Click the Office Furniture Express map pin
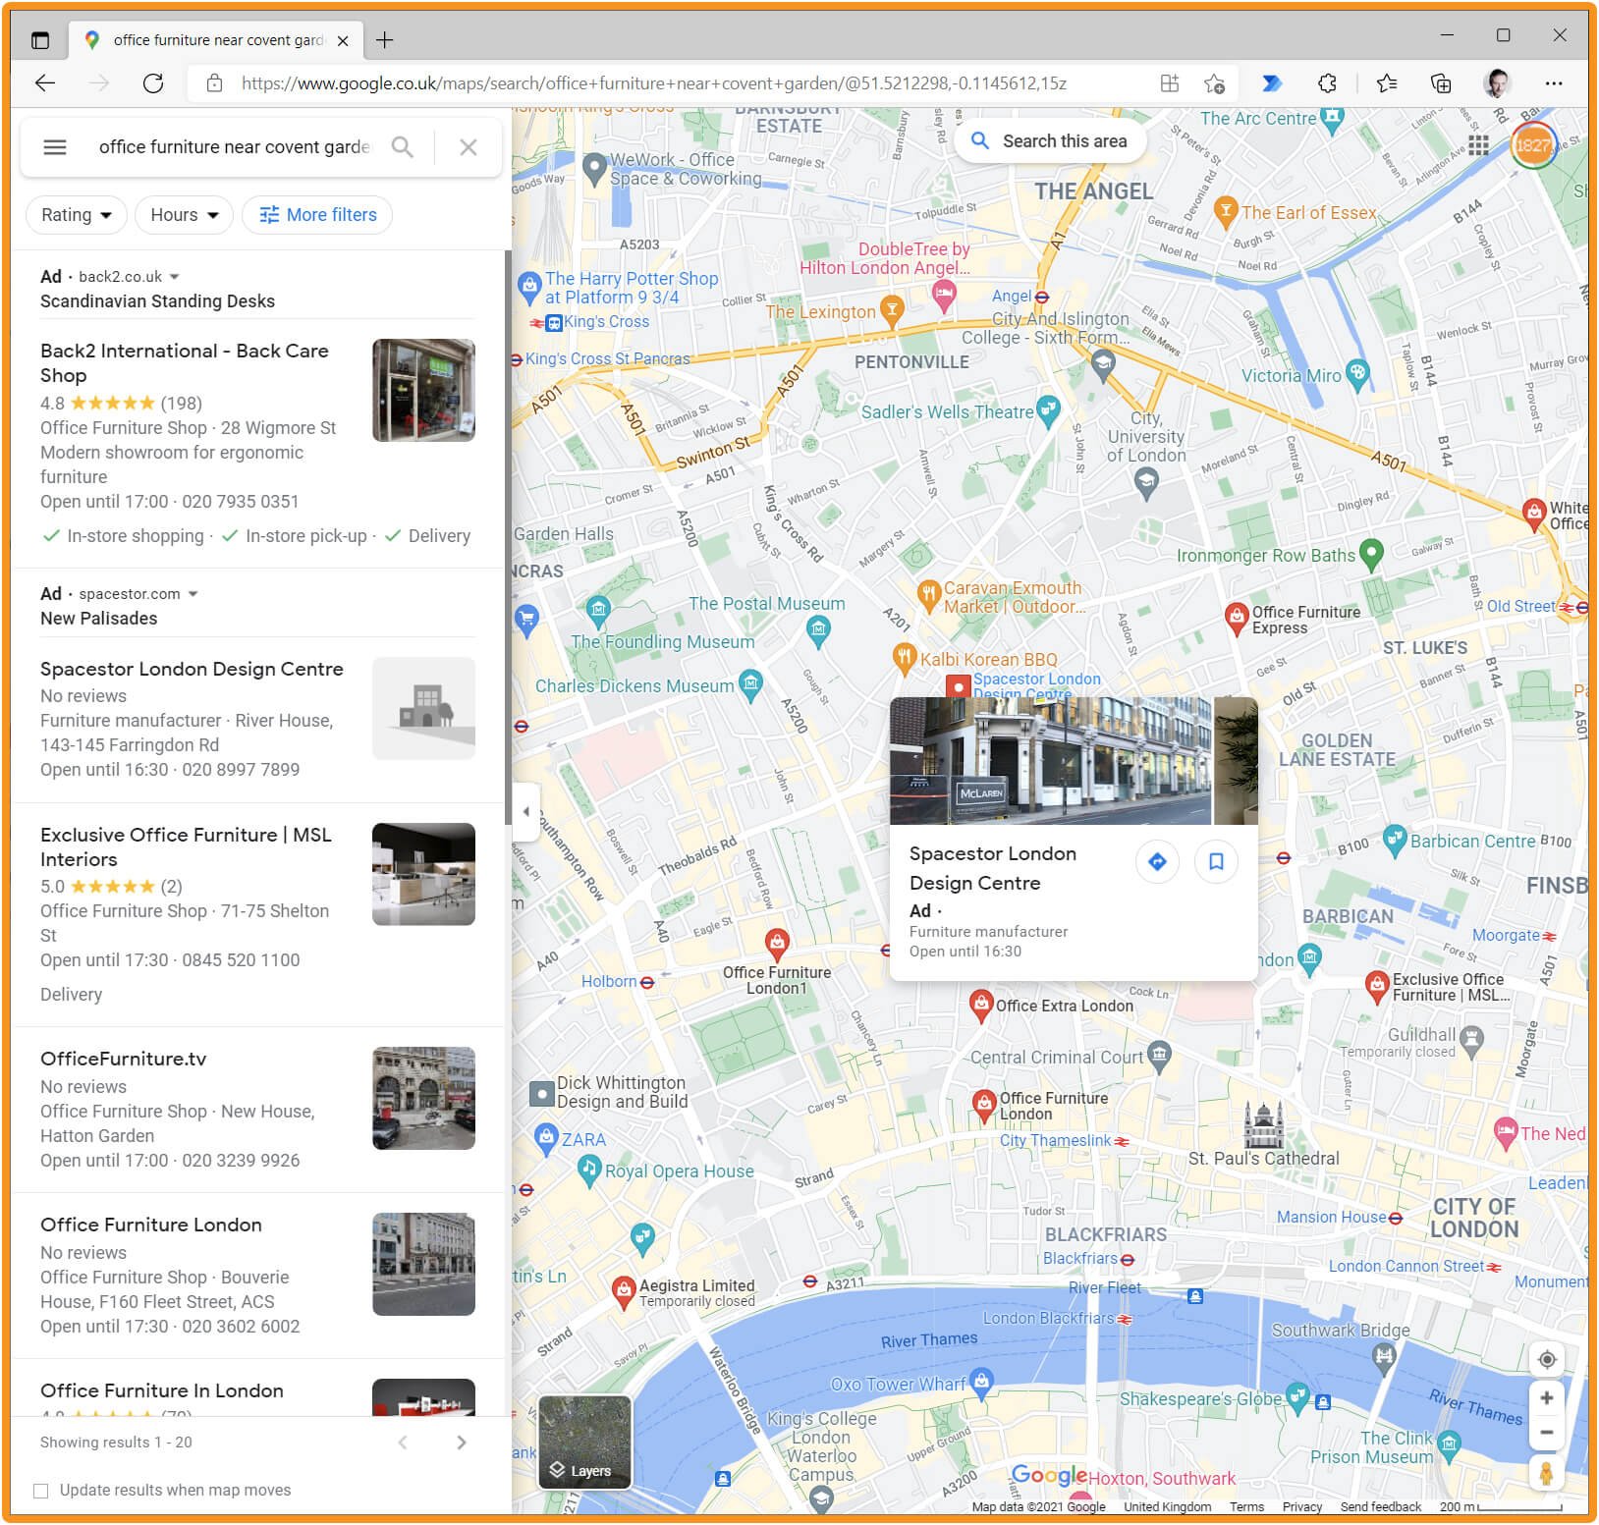The image size is (1599, 1525). click(x=1238, y=617)
